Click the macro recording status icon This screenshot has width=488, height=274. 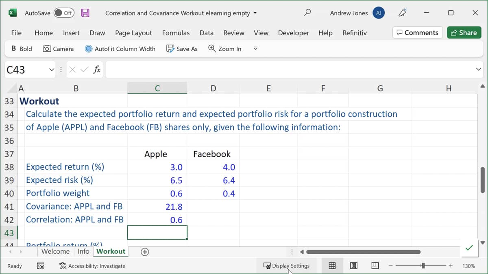tap(40, 266)
